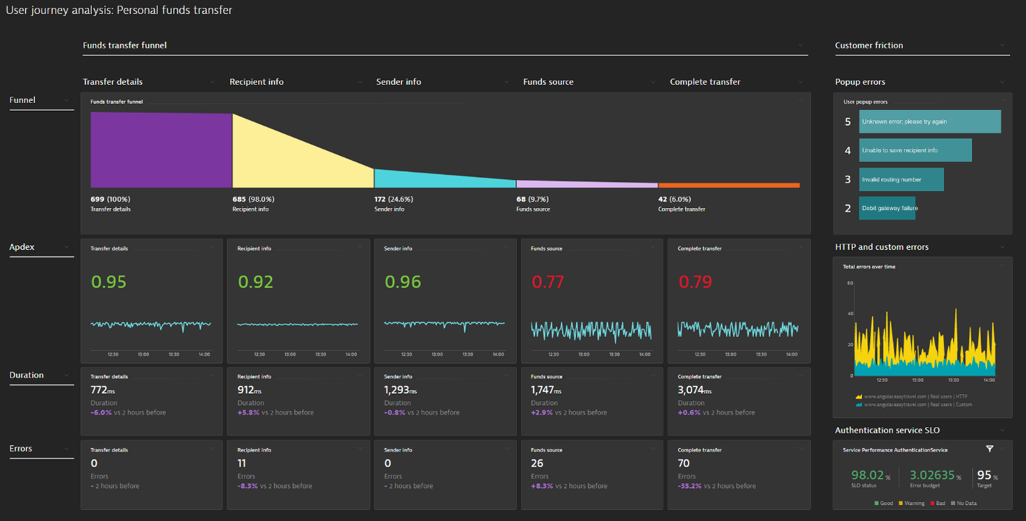The height and width of the screenshot is (521, 1026).
Task: Open the HTTP and custom errors dropdown
Action: tap(1004, 246)
